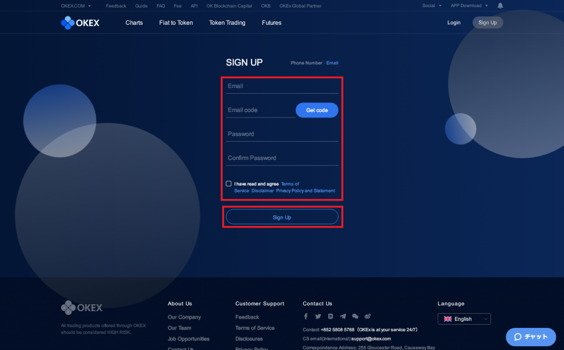This screenshot has width=564, height=350.
Task: Open the Twitter social icon
Action: [318, 316]
